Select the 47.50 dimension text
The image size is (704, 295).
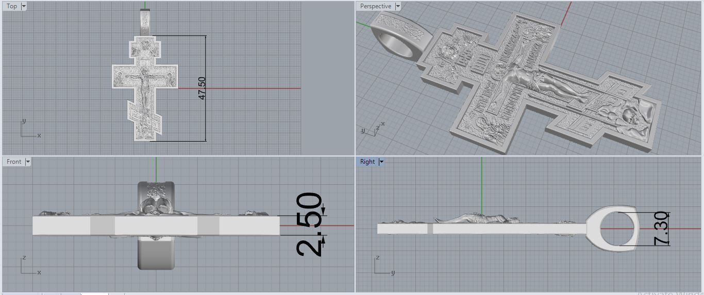(x=202, y=88)
